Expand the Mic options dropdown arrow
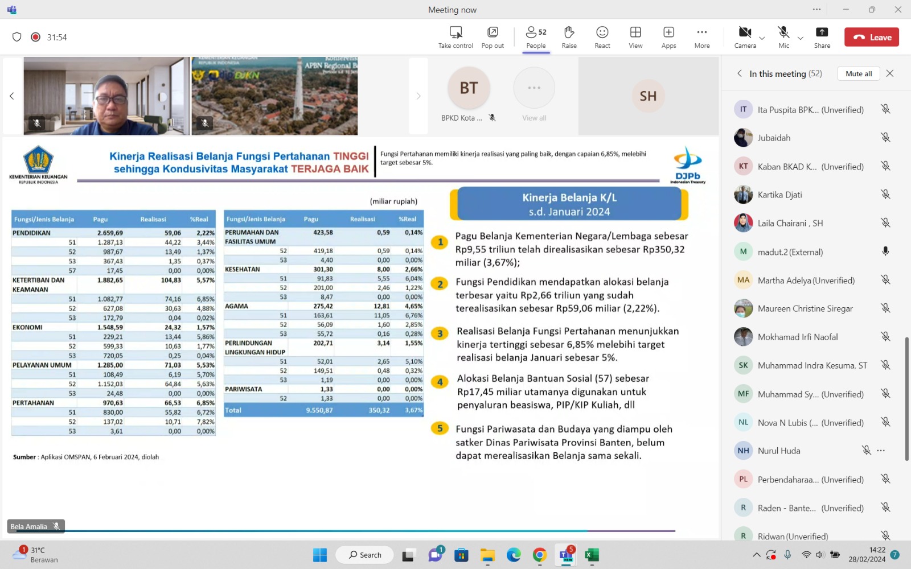The width and height of the screenshot is (911, 569). click(x=801, y=39)
